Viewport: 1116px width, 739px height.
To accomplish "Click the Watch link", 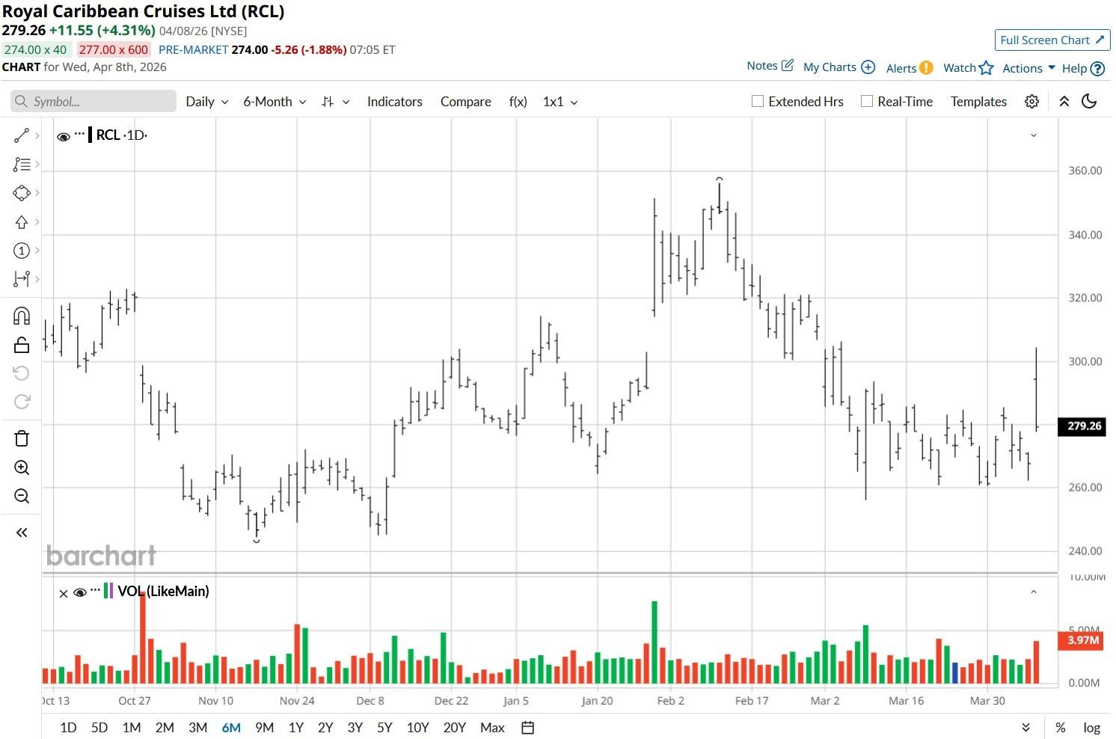I will click(x=960, y=68).
